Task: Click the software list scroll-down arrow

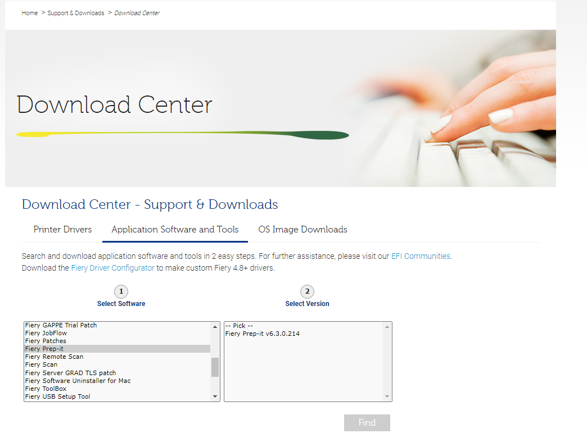Action: tap(215, 397)
